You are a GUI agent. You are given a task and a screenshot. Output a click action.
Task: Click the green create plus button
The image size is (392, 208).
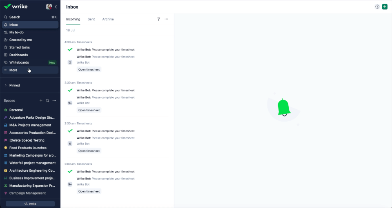pos(385,7)
